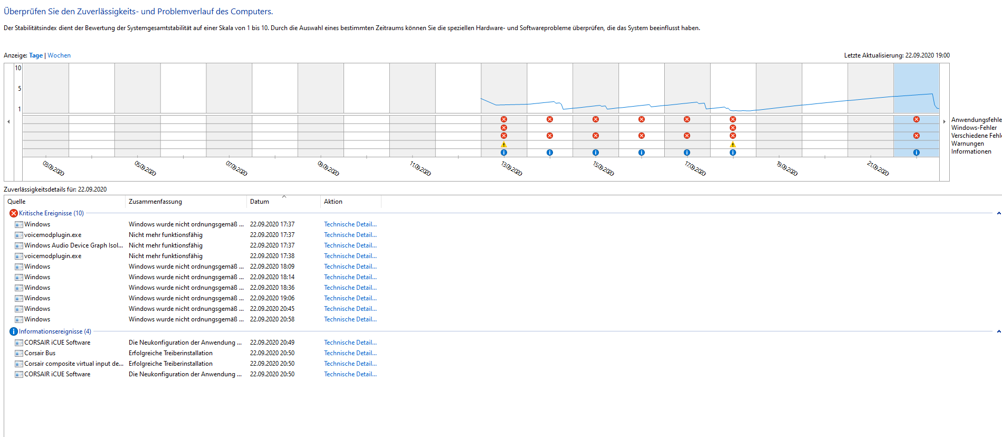Screen dimensions: 1002x437
Task: Click the Warnungen warning triangle for 18.09.2020
Action: coord(733,144)
